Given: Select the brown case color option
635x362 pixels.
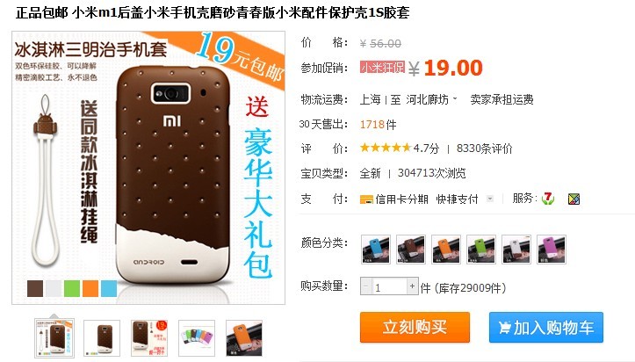Looking at the screenshot, I should pyautogui.click(x=411, y=250).
